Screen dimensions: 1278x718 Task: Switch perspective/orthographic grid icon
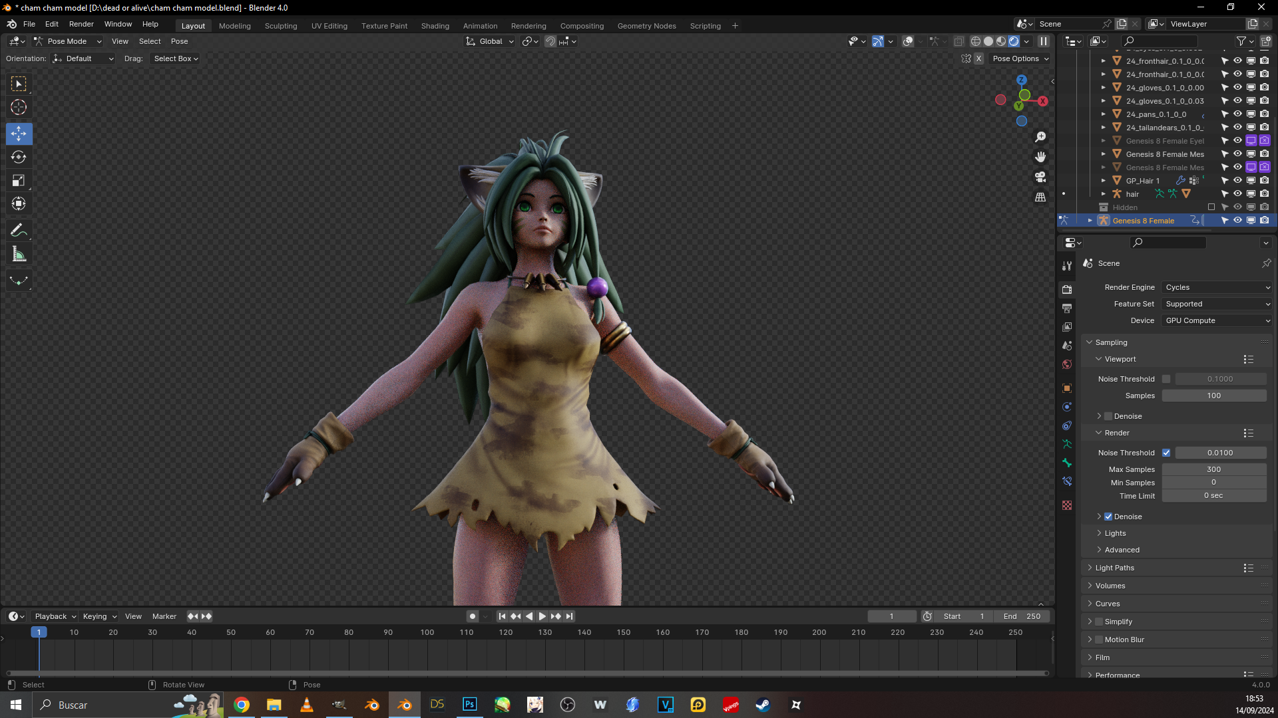click(1040, 197)
